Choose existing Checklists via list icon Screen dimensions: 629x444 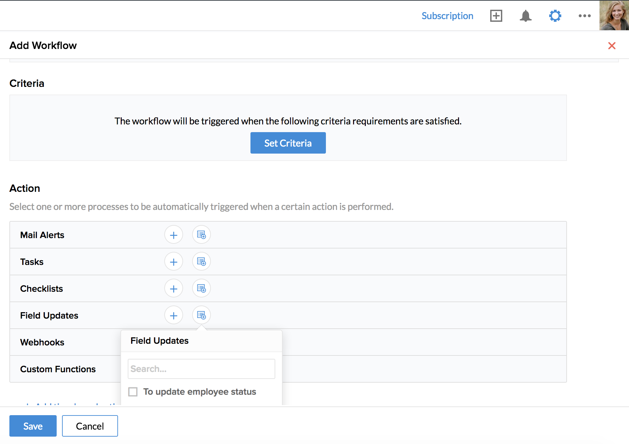[x=201, y=289]
